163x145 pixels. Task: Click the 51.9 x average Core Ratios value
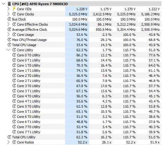tap(155, 142)
